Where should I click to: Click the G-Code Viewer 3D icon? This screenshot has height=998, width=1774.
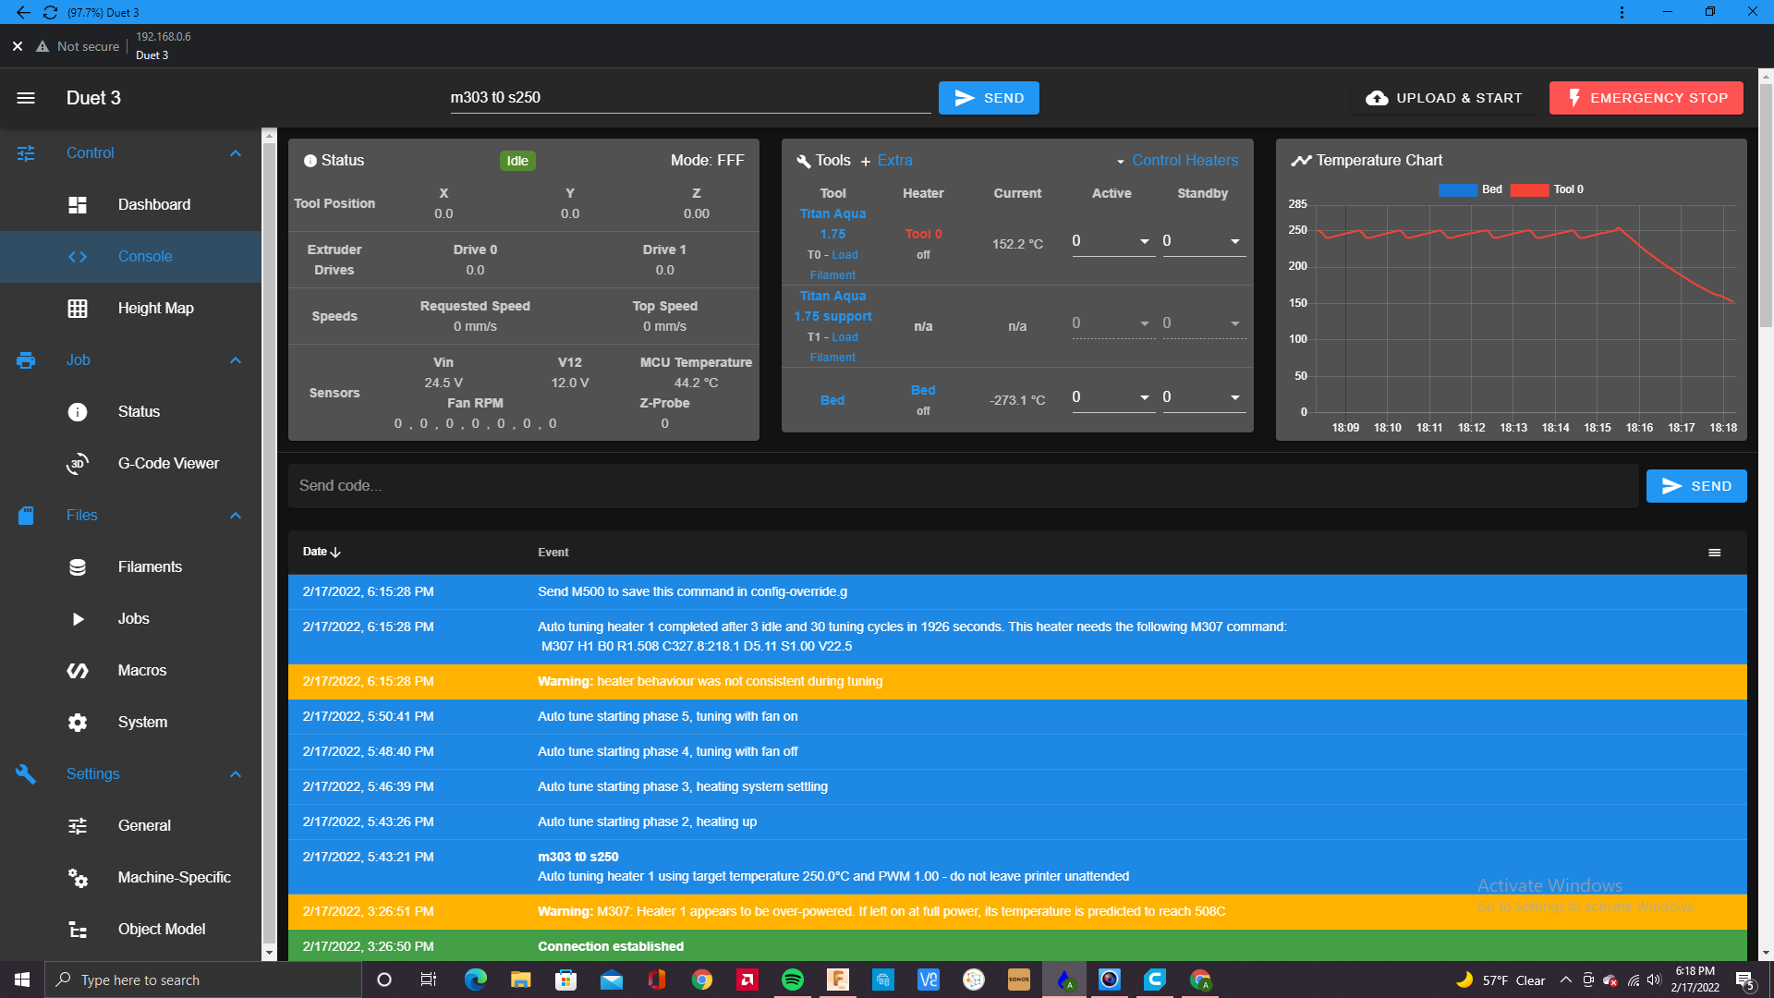pyautogui.click(x=78, y=464)
